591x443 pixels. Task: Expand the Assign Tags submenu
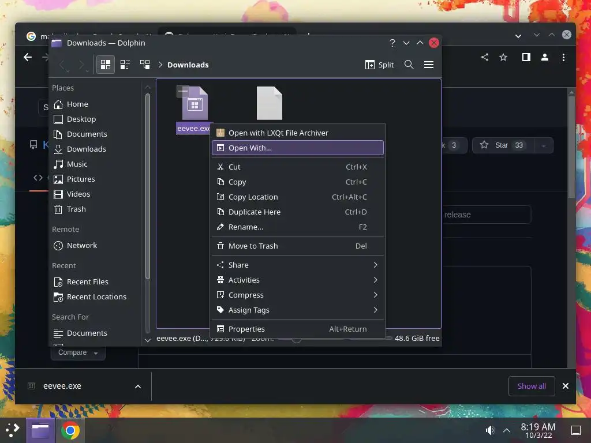pyautogui.click(x=298, y=310)
